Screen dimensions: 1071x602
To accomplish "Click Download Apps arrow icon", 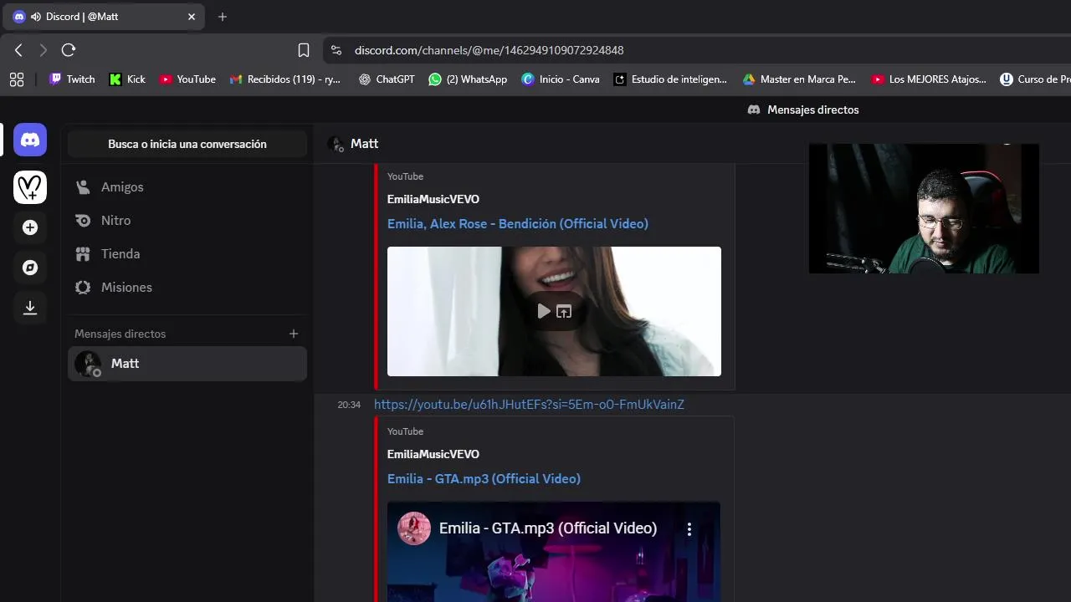I will point(30,308).
